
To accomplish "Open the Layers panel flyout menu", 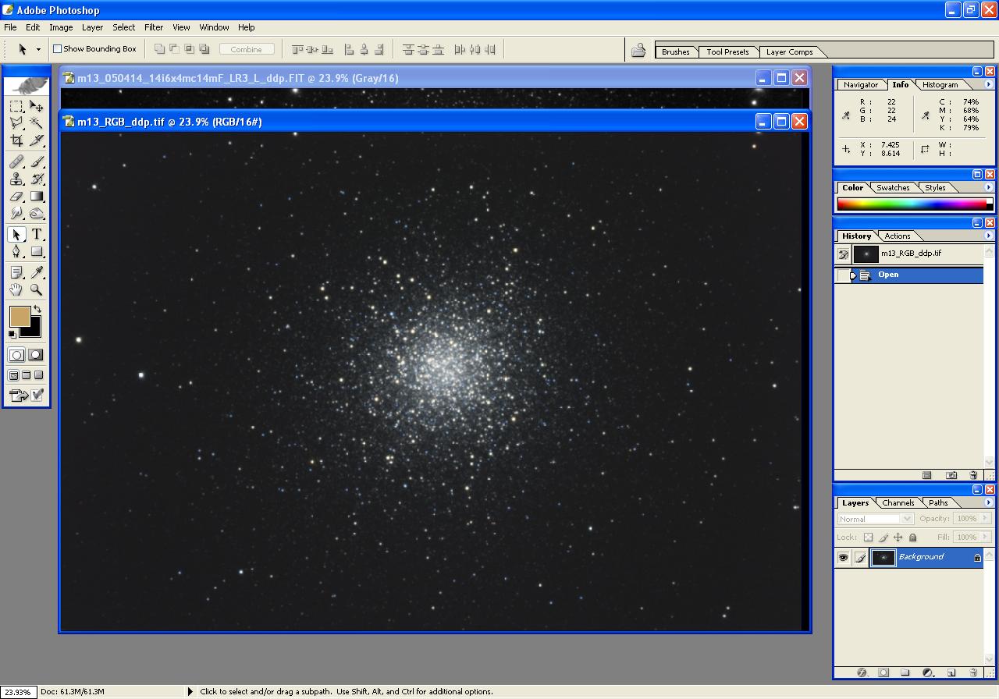I will click(x=989, y=502).
